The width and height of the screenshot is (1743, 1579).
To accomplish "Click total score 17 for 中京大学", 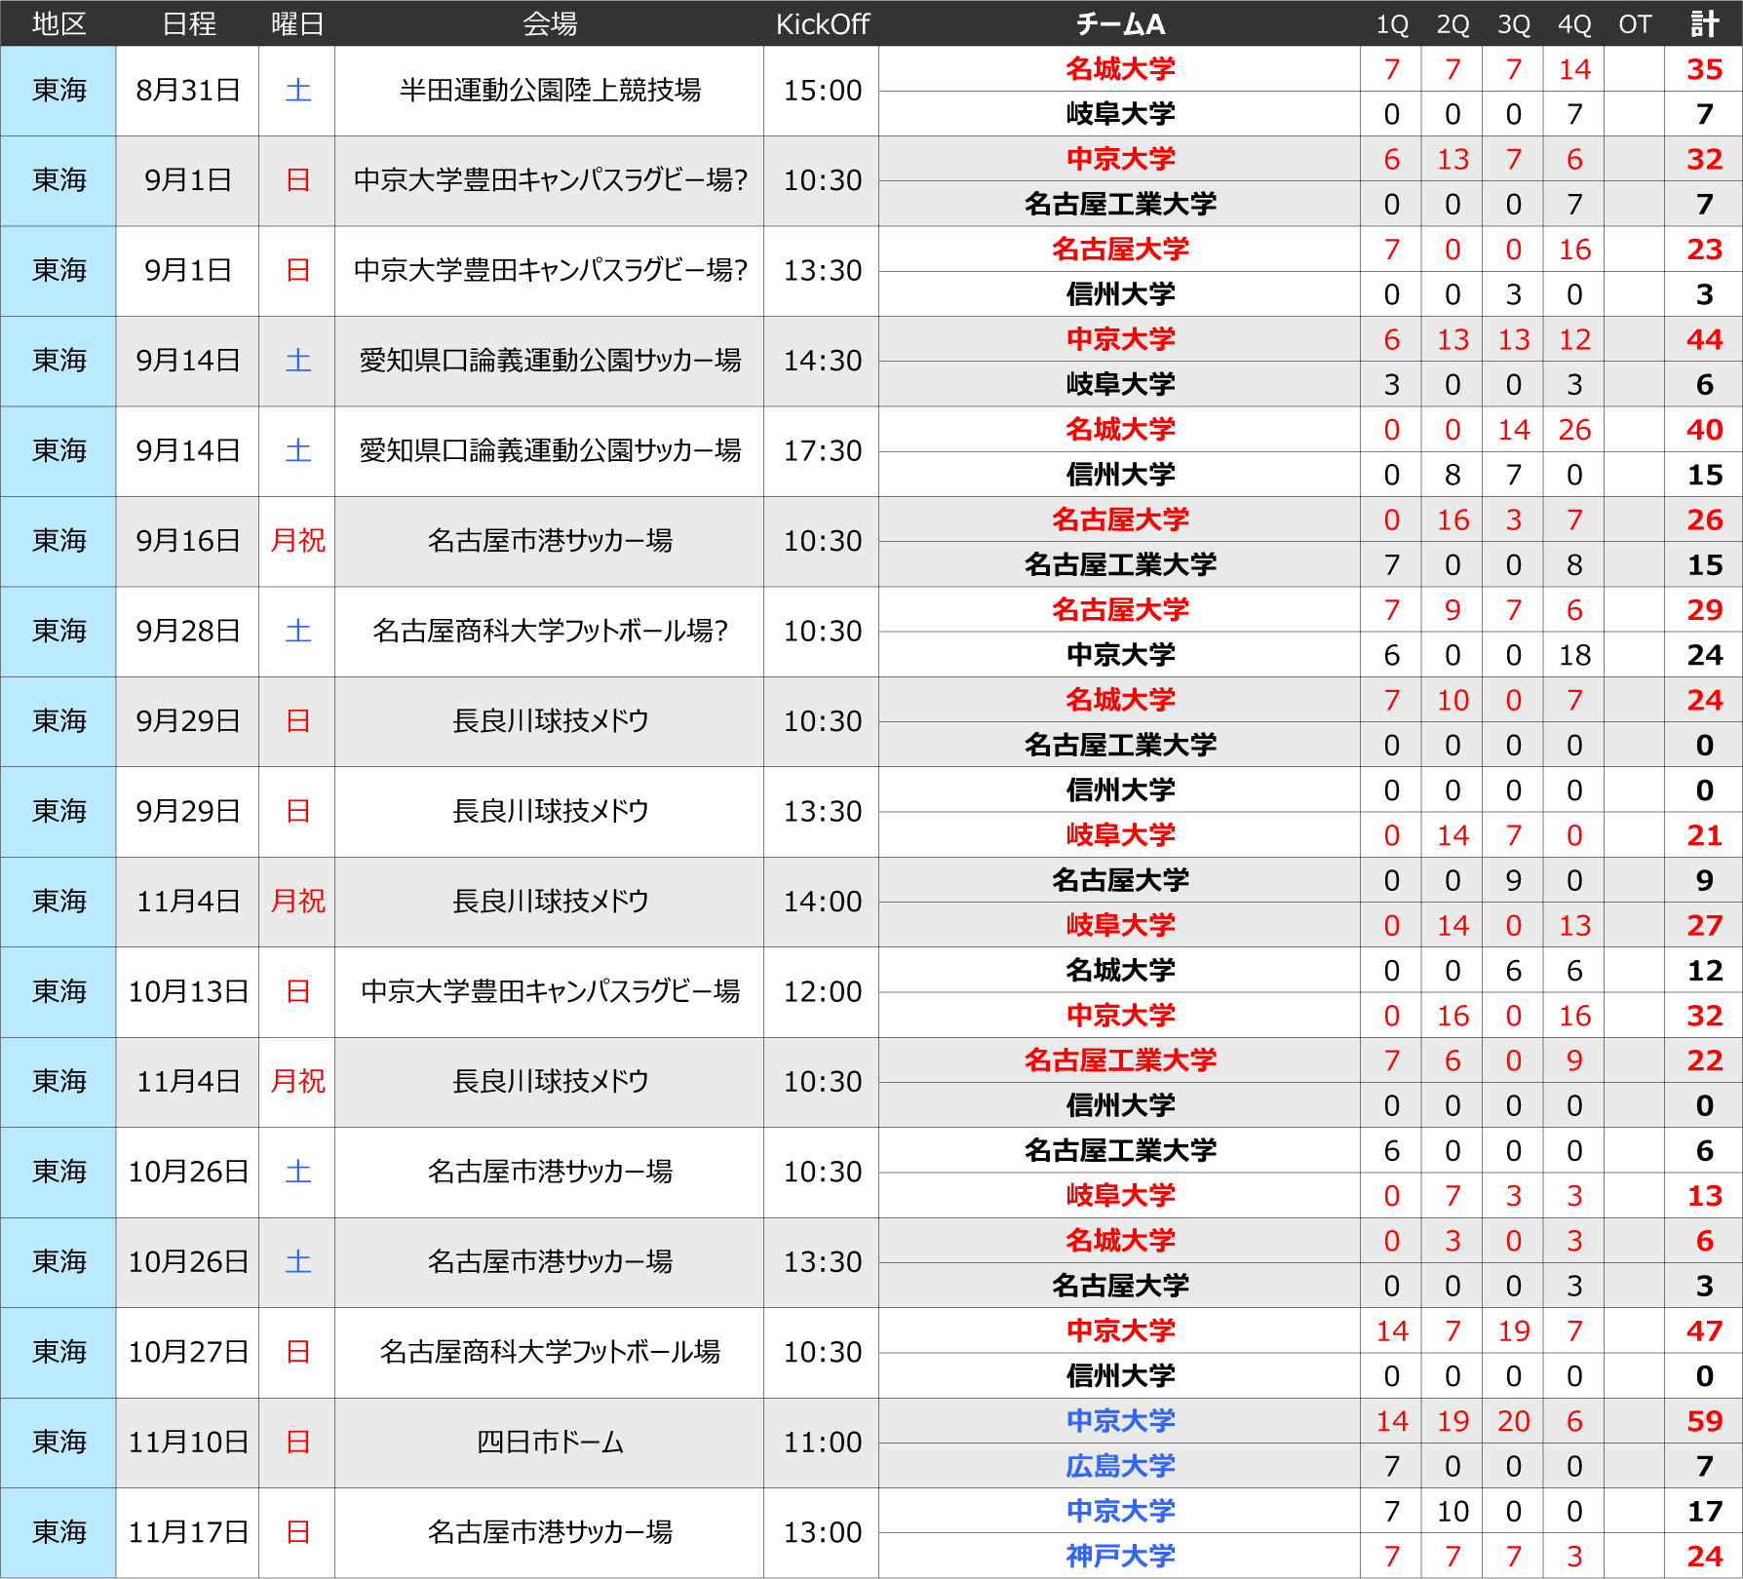I will pyautogui.click(x=1704, y=1512).
